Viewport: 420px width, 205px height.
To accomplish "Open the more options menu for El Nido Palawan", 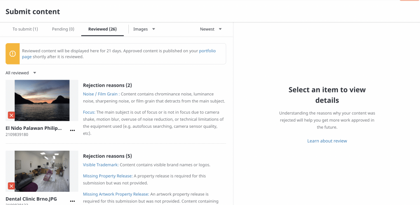I will pos(73,130).
